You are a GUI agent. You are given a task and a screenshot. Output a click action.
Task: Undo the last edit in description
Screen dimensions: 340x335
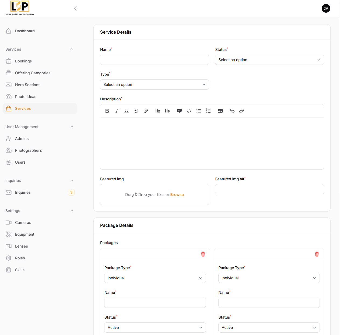232,111
